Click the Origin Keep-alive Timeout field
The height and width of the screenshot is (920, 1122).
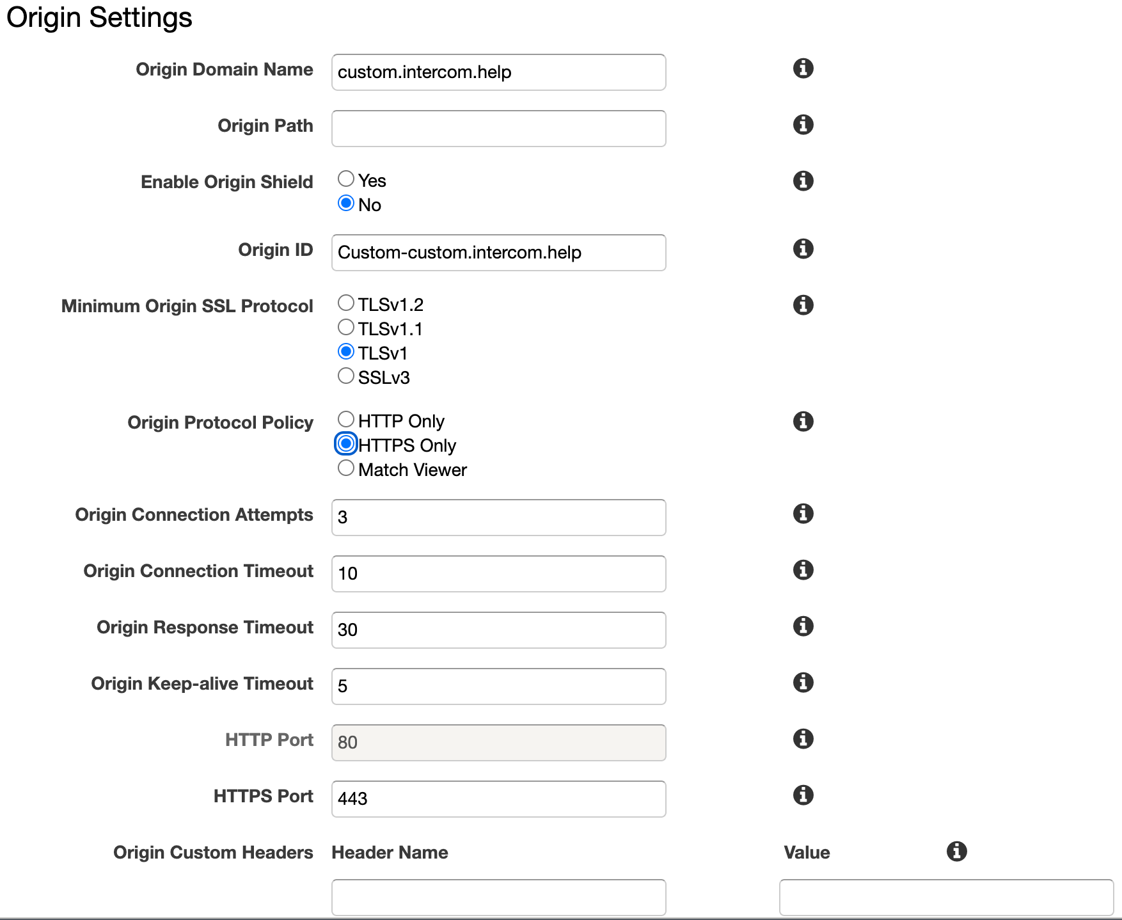click(x=498, y=686)
